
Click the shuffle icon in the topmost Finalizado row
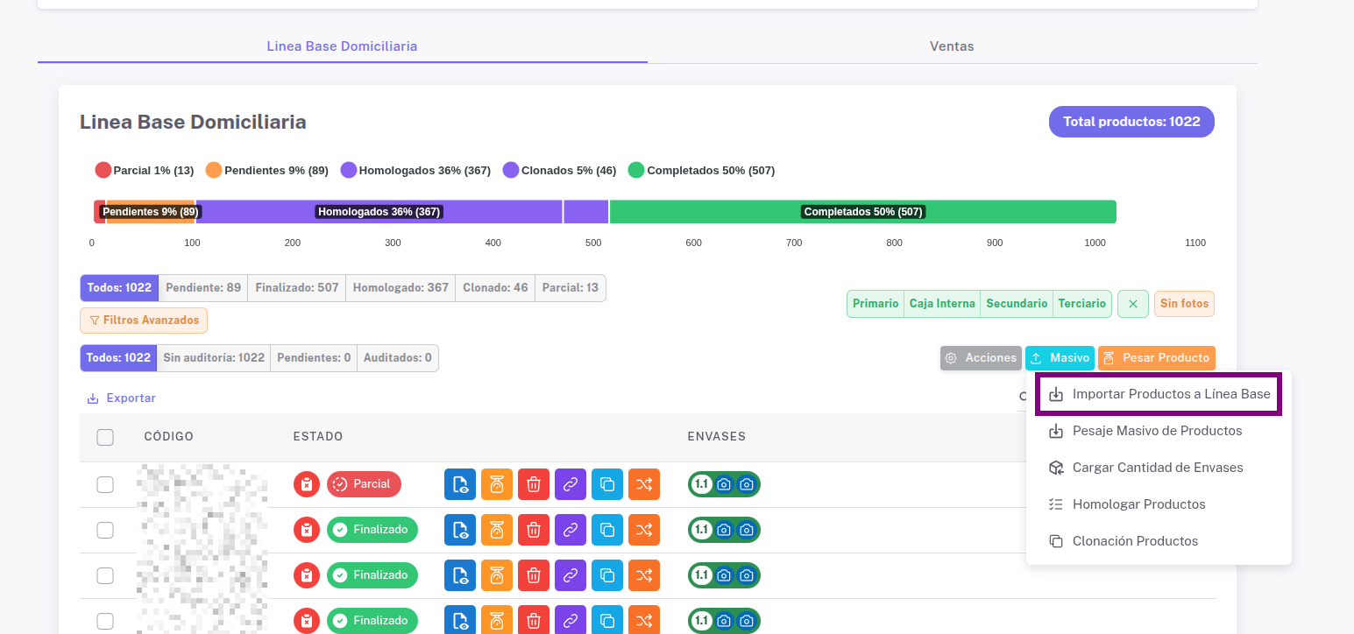pyautogui.click(x=644, y=530)
